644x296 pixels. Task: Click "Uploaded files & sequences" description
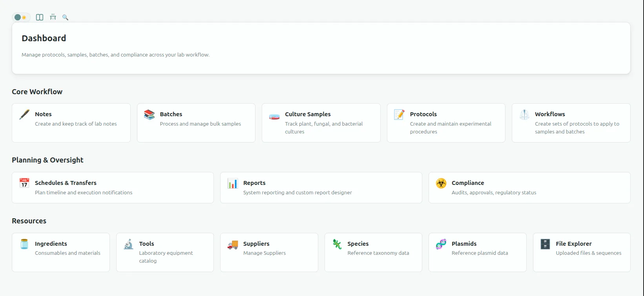click(x=589, y=253)
